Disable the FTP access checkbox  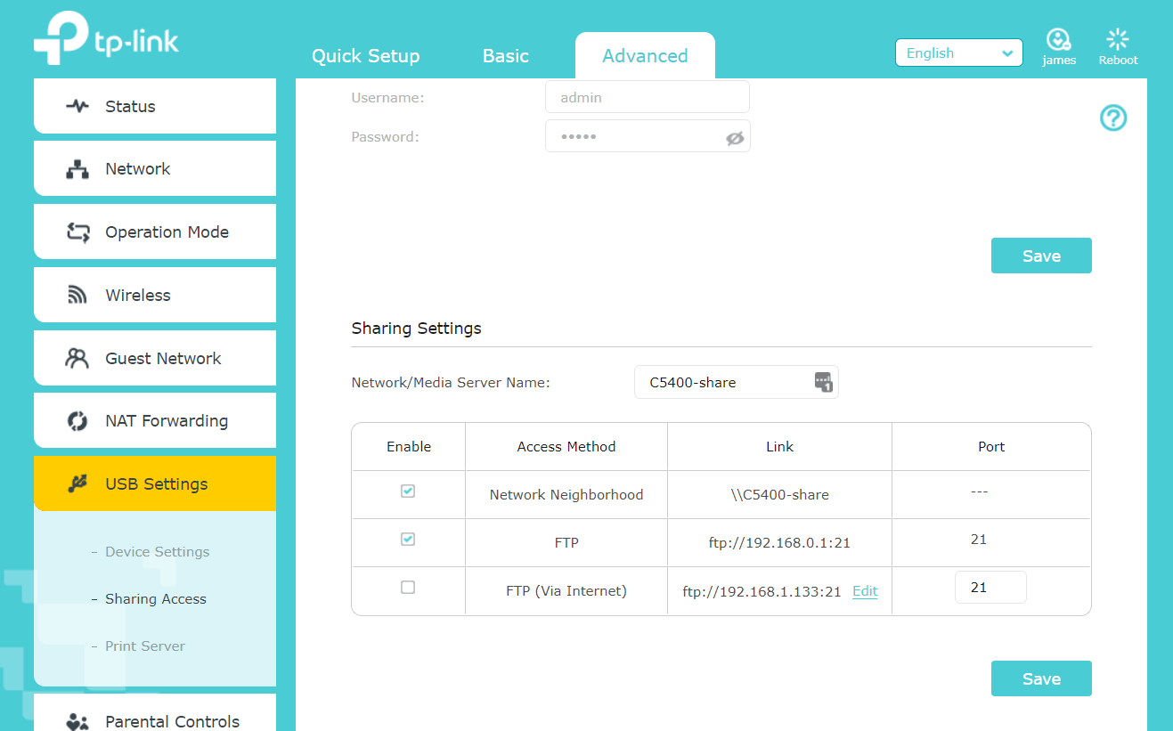point(408,540)
